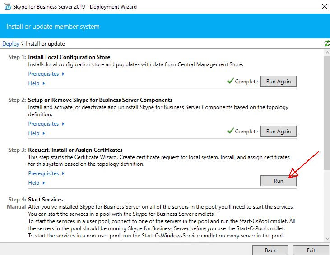Image resolution: width=330 pixels, height=255 pixels.
Task: Click Step 1 Complete checkmark icon
Action: pyautogui.click(x=230, y=81)
